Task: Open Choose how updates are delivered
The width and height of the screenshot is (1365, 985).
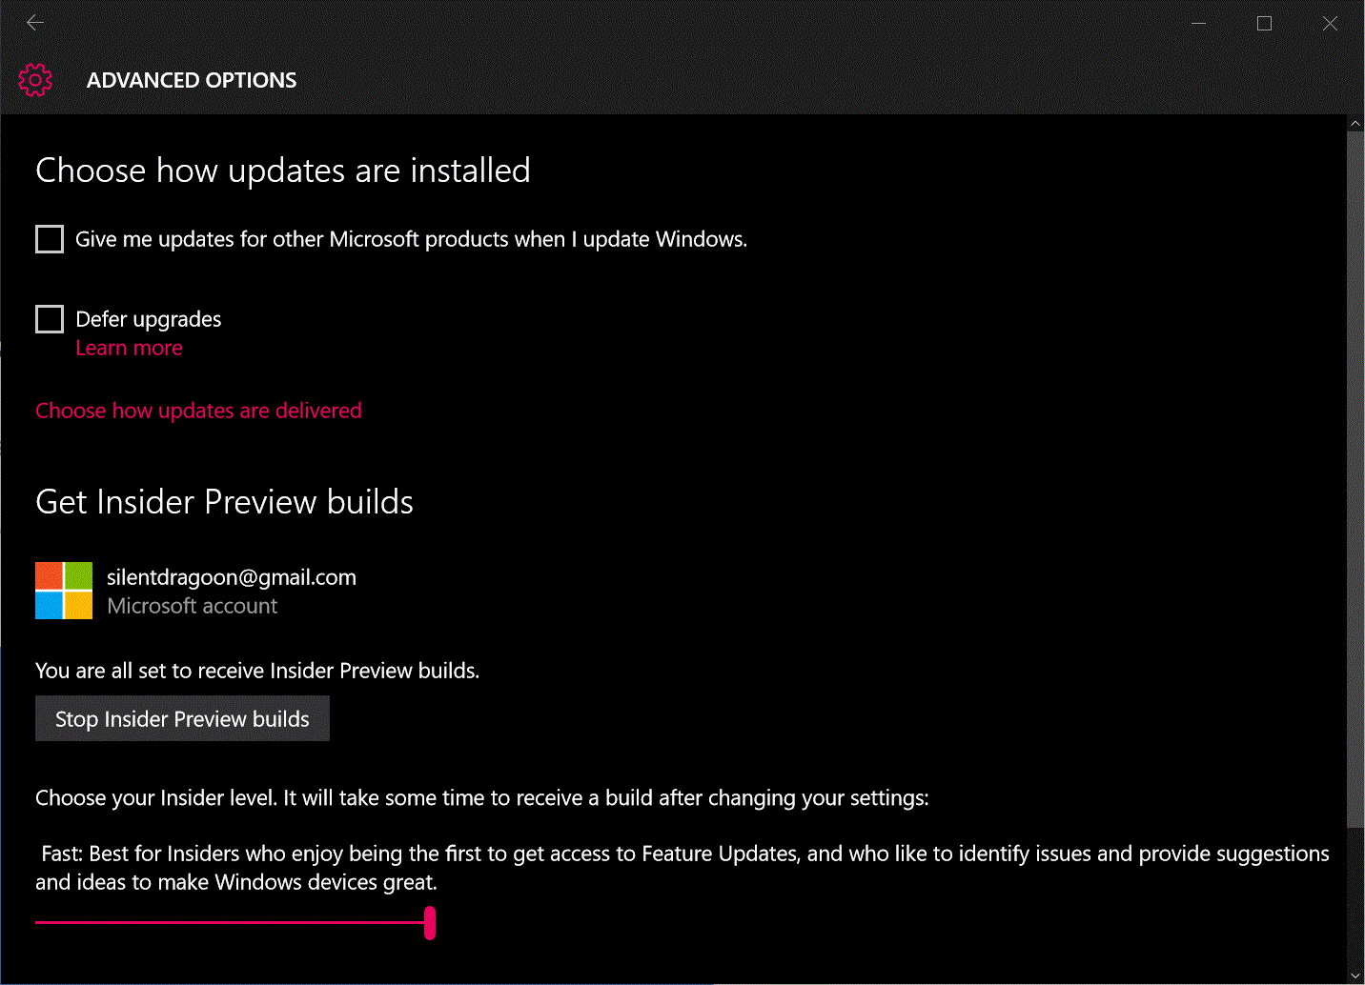Action: (x=198, y=411)
